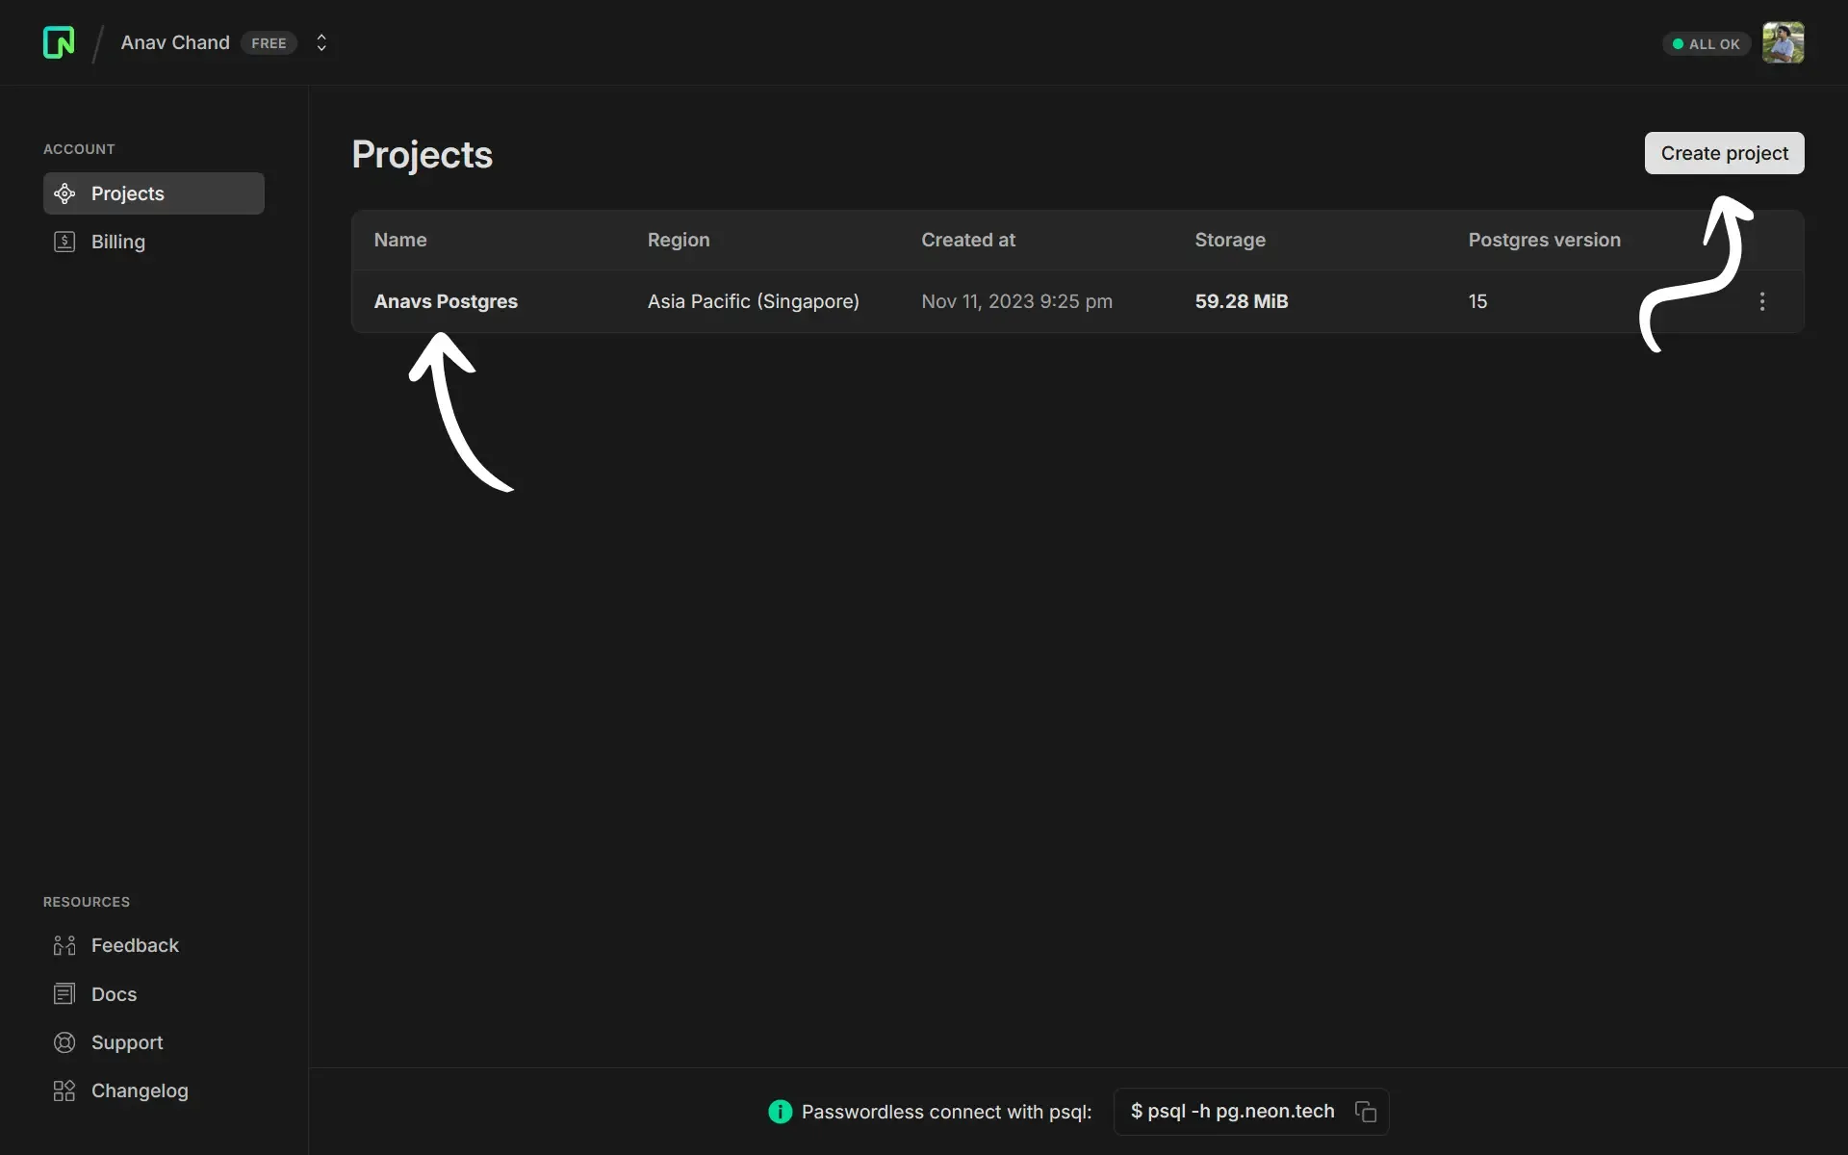Viewport: 1848px width, 1155px height.
Task: Click the ALL OK status indicator
Action: 1705,43
